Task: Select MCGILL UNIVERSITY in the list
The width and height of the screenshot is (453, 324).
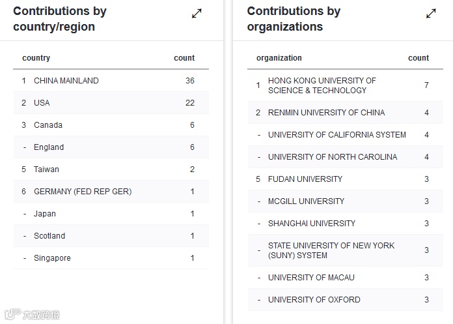Action: click(x=306, y=201)
